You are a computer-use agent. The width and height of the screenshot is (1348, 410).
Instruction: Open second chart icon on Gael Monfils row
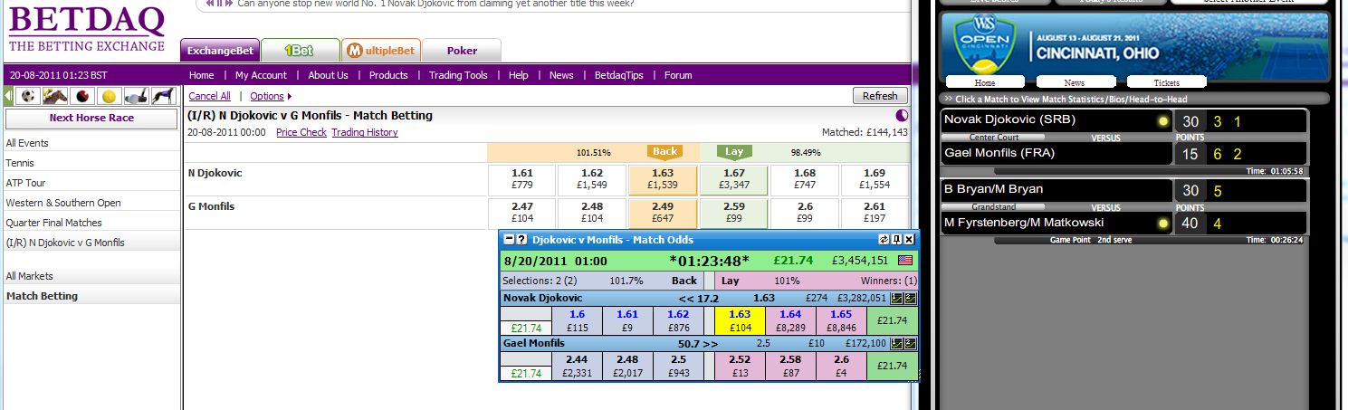(x=909, y=344)
